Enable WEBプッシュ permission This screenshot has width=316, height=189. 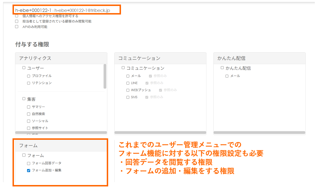click(128, 90)
